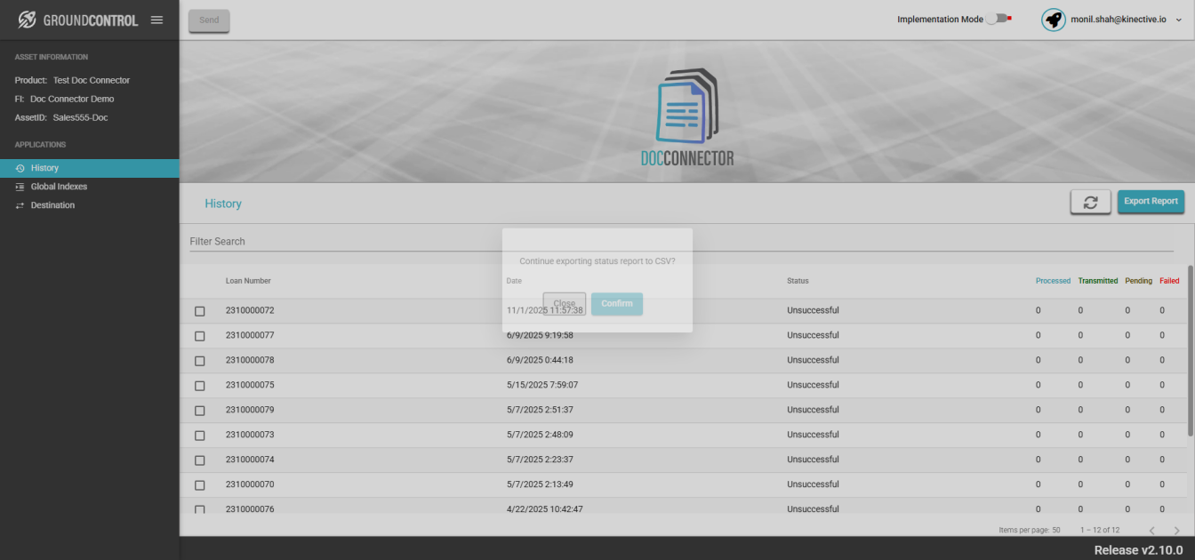Confirm exporting the CSV report
The height and width of the screenshot is (560, 1195).
(x=617, y=303)
